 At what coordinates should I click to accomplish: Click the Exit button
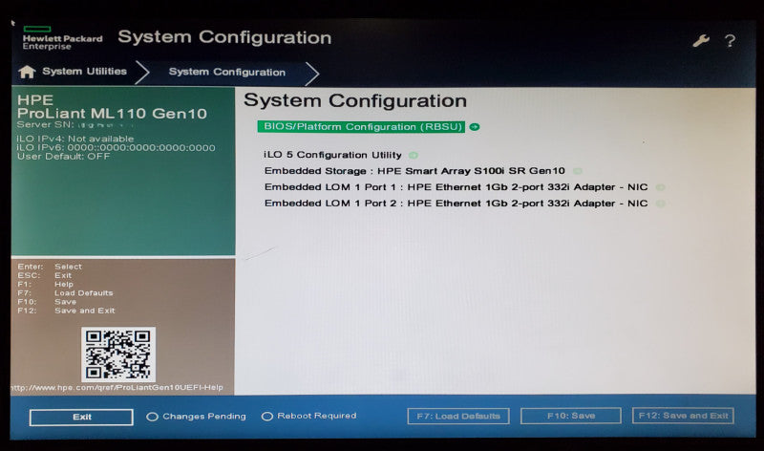click(81, 417)
